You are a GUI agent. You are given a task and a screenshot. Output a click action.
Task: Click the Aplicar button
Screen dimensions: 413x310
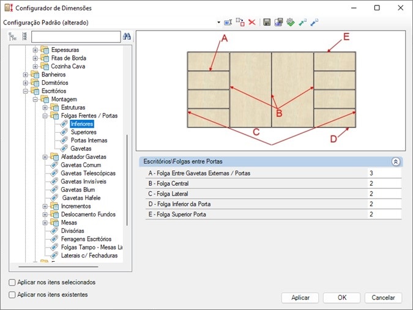coord(300,298)
